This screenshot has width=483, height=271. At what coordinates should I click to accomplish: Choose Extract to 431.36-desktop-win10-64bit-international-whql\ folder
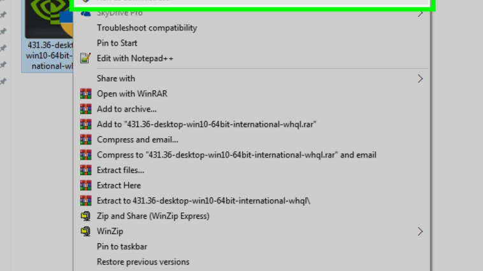point(203,201)
